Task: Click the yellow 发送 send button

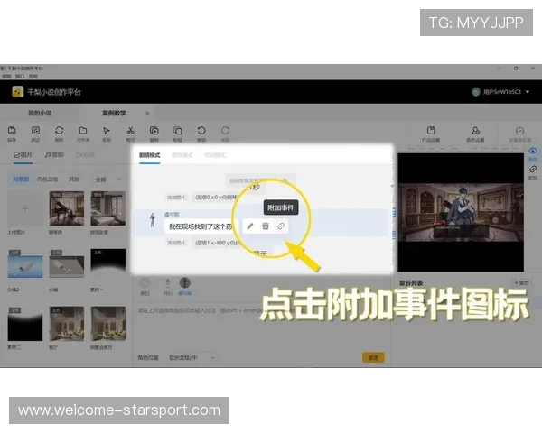Action: [373, 358]
